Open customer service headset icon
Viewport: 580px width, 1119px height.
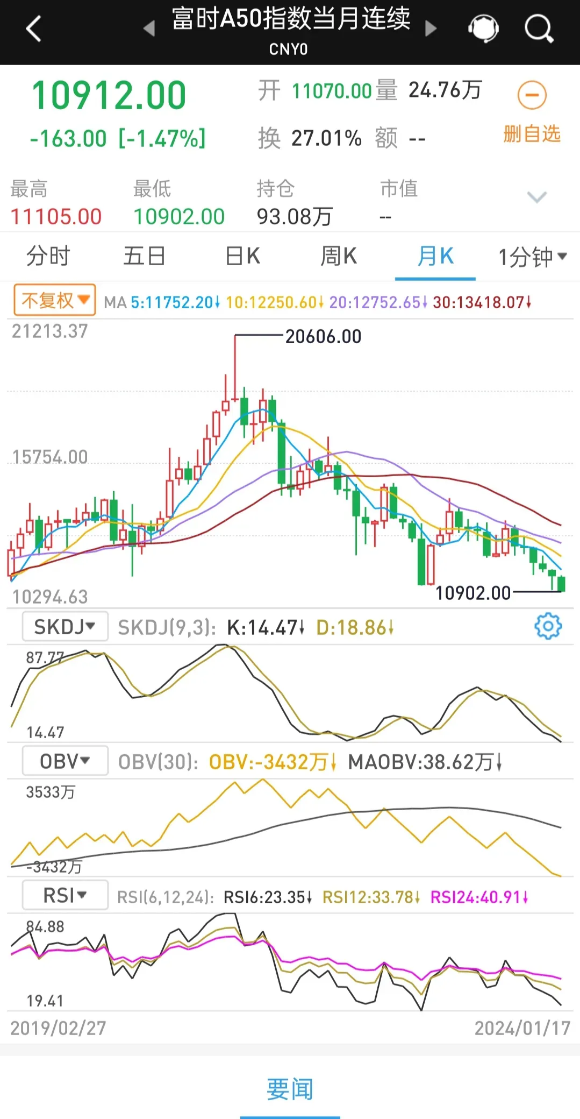483,29
